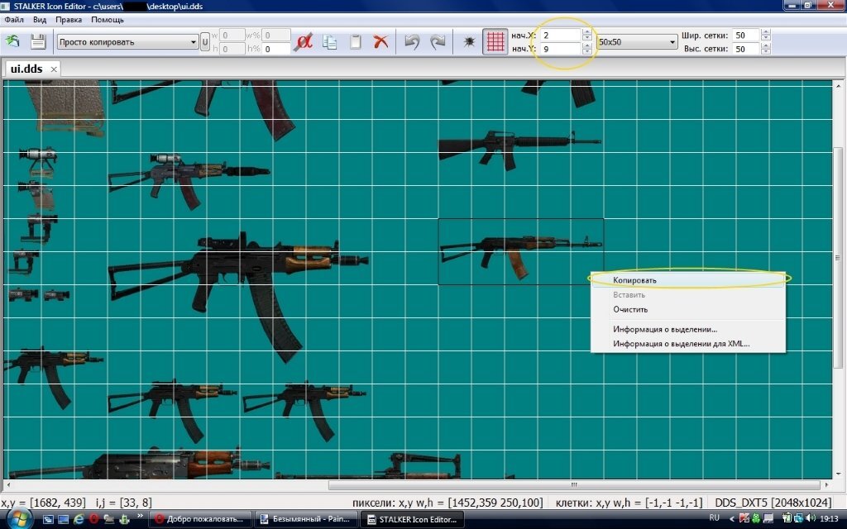The image size is (847, 529).
Task: Redo the action via toolbar arrow
Action: 438,42
